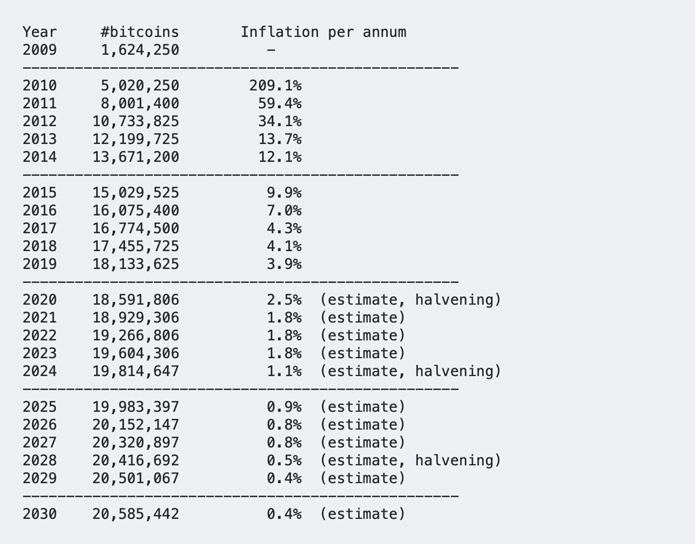Click the Inflation per annum header
Screen dimensions: 695x544
[x=323, y=32]
